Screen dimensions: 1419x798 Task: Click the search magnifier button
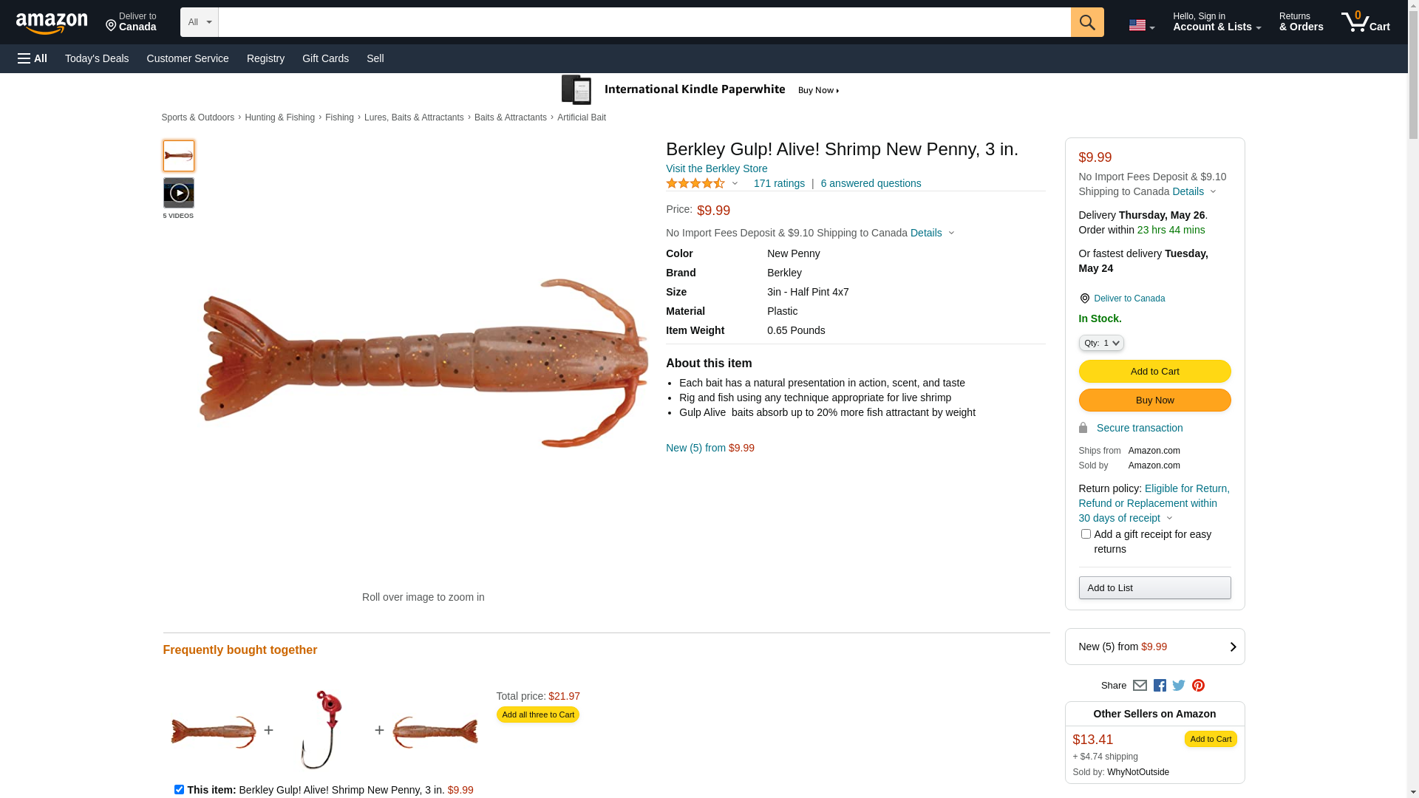(1086, 22)
